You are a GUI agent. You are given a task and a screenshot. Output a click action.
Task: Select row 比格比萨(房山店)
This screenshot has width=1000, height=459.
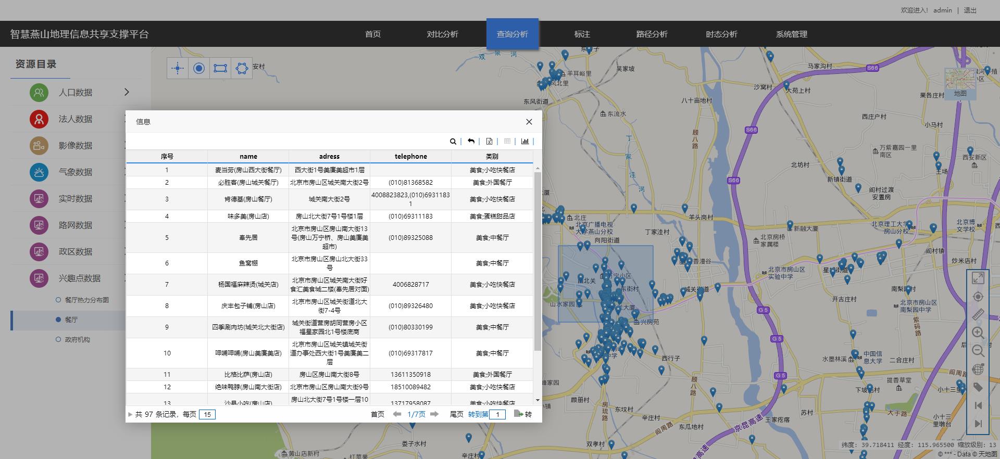tap(330, 375)
